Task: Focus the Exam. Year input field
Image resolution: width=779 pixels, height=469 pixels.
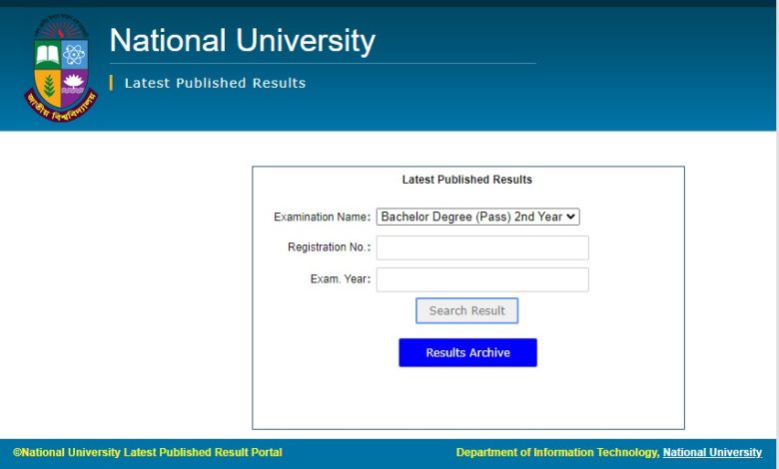Action: (x=482, y=279)
